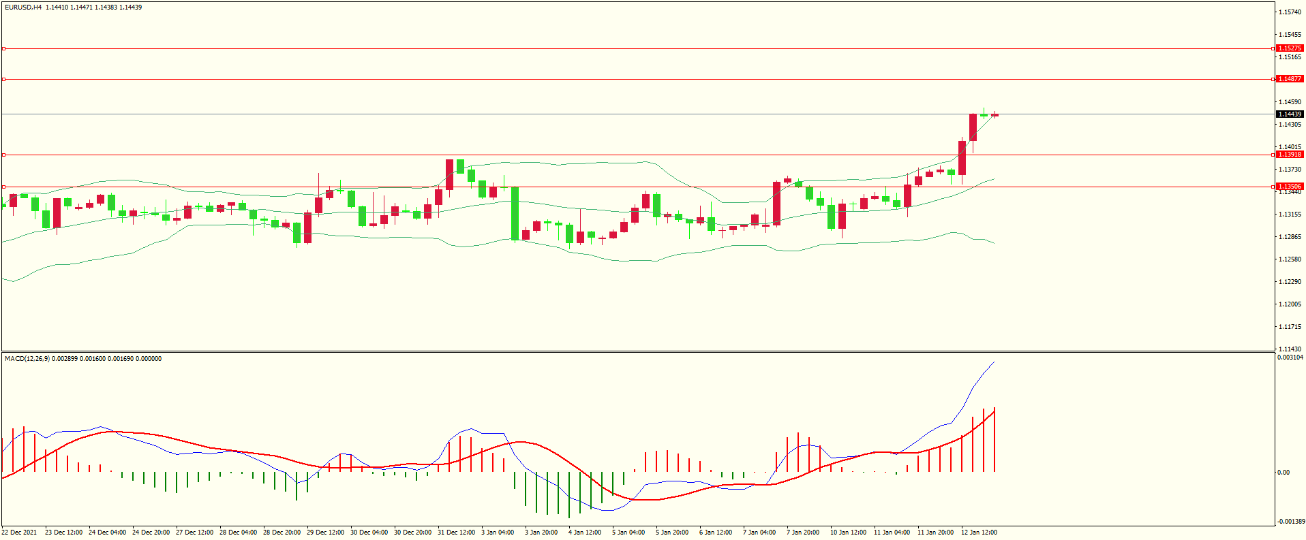Click the 1.14590 price scale label
The height and width of the screenshot is (540, 1306).
(x=1290, y=102)
